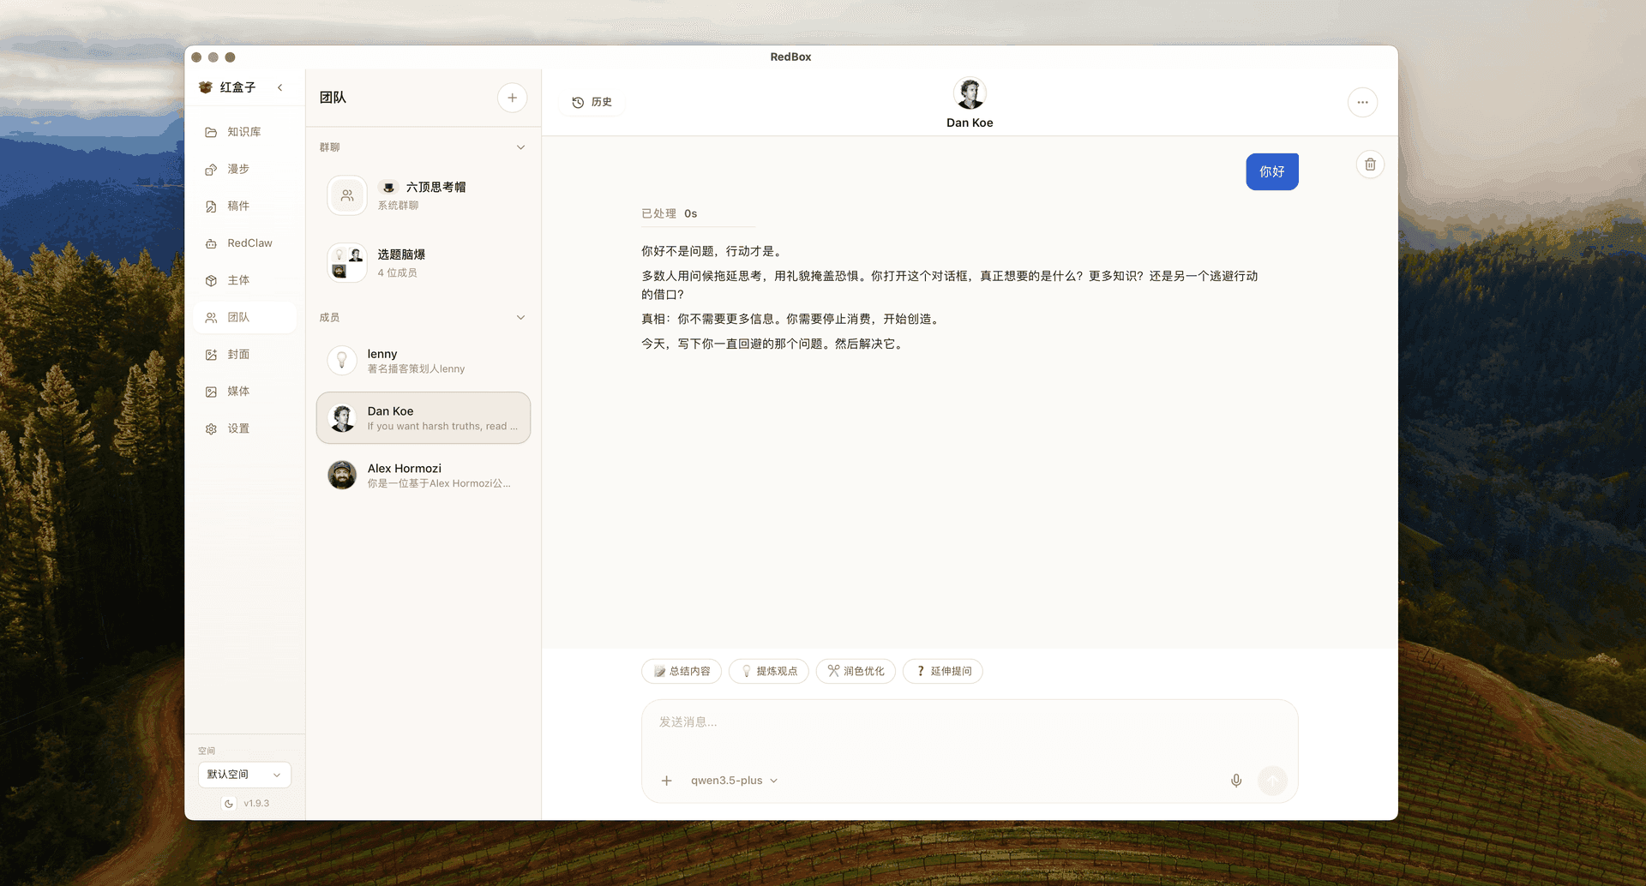Collapse the 群聊 section
This screenshot has width=1646, height=886.
[520, 147]
